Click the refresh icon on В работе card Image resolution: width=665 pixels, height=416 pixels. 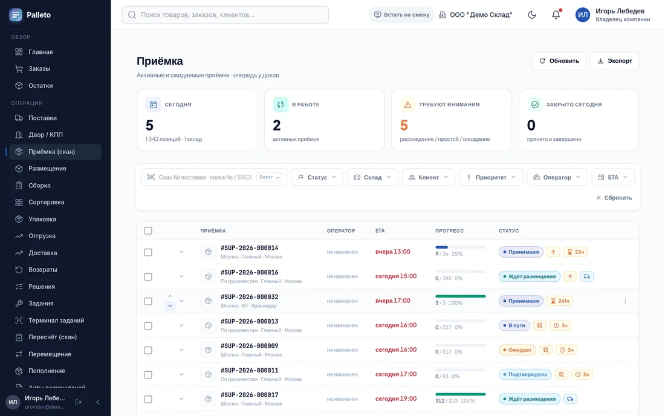tap(281, 105)
